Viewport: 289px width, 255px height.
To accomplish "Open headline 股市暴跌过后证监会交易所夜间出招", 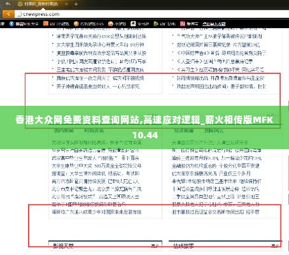I will pyautogui.click(x=216, y=212).
